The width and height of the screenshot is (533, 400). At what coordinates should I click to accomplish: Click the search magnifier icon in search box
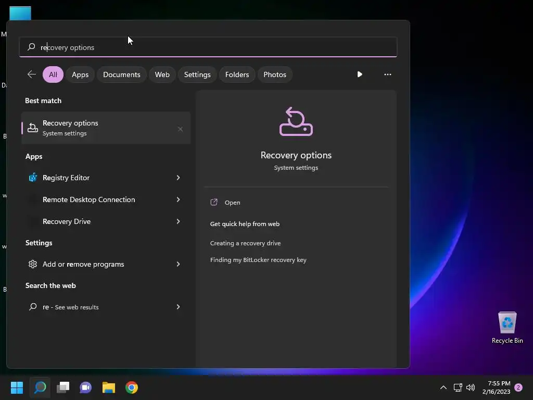coord(31,46)
